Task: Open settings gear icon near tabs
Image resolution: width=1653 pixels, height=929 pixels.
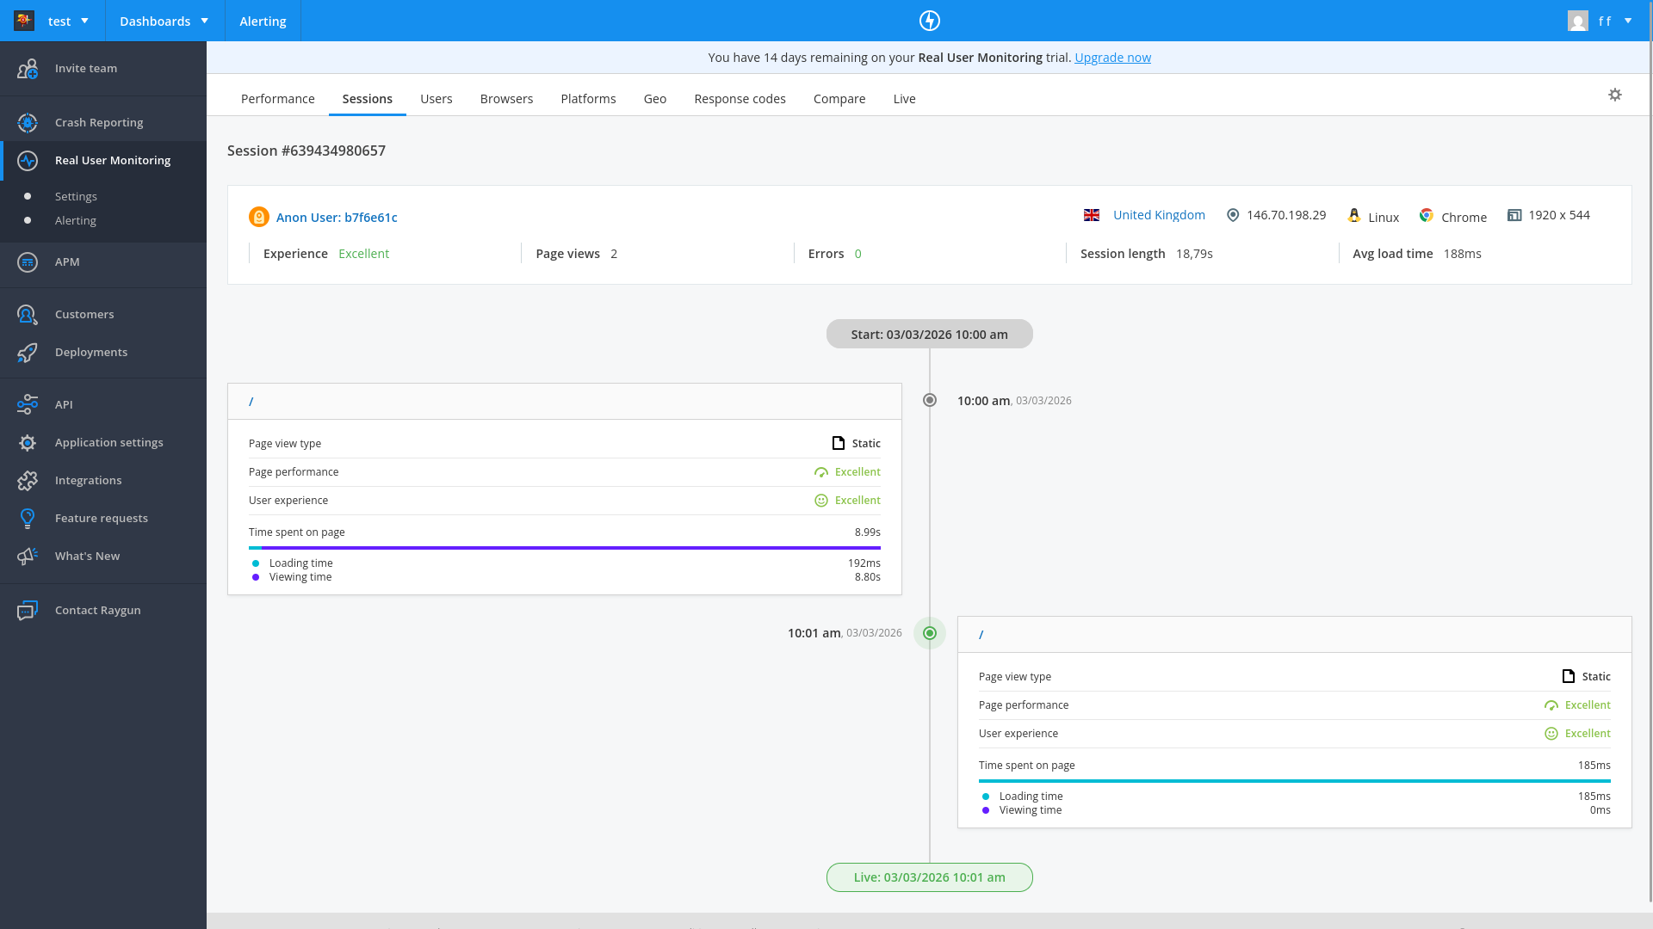Action: coord(1615,95)
